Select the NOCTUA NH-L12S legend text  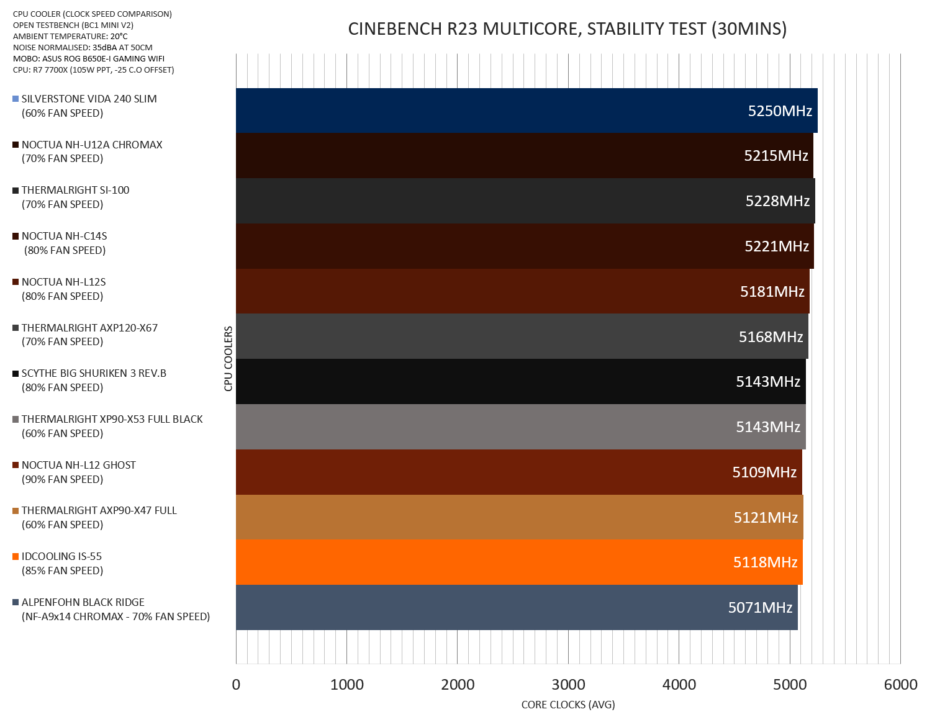(x=63, y=282)
